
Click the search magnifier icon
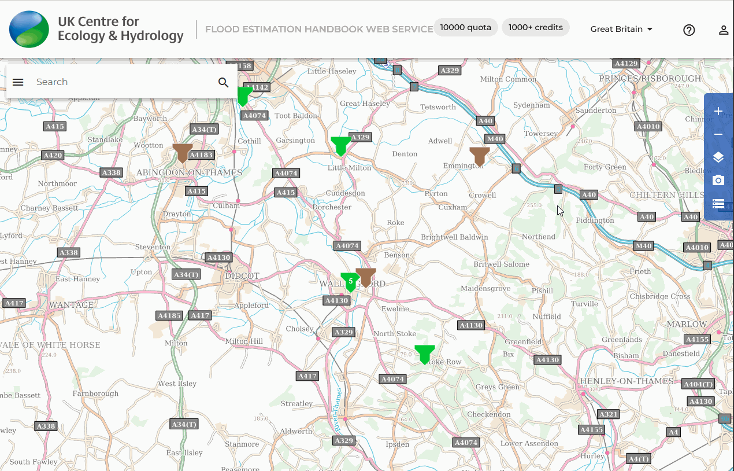[224, 82]
